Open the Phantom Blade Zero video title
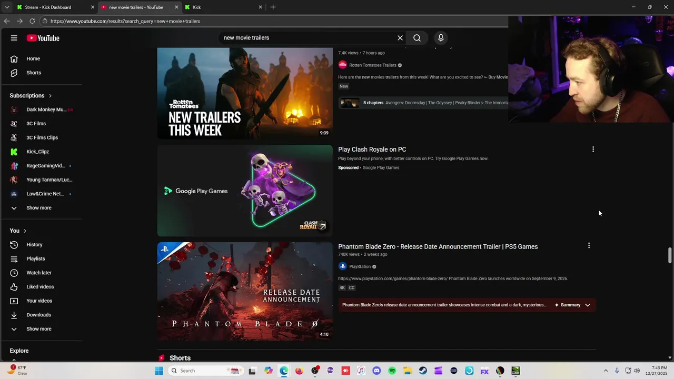This screenshot has width=674, height=379. [x=438, y=247]
